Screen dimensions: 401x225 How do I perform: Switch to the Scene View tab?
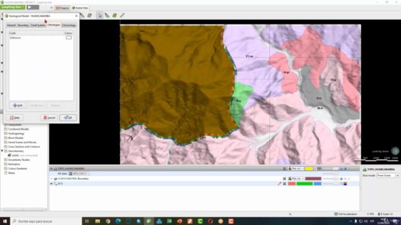coord(80,8)
